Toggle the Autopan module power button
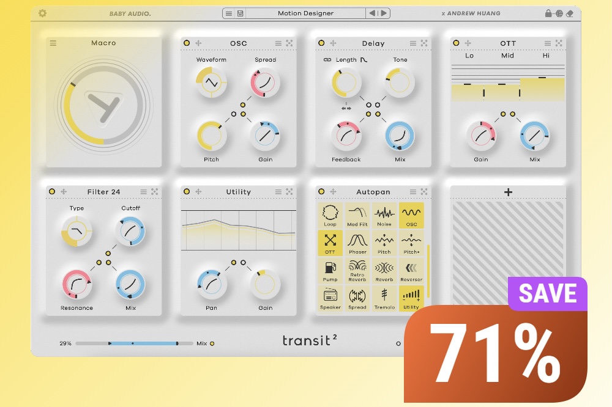This screenshot has height=407, width=612. (321, 191)
